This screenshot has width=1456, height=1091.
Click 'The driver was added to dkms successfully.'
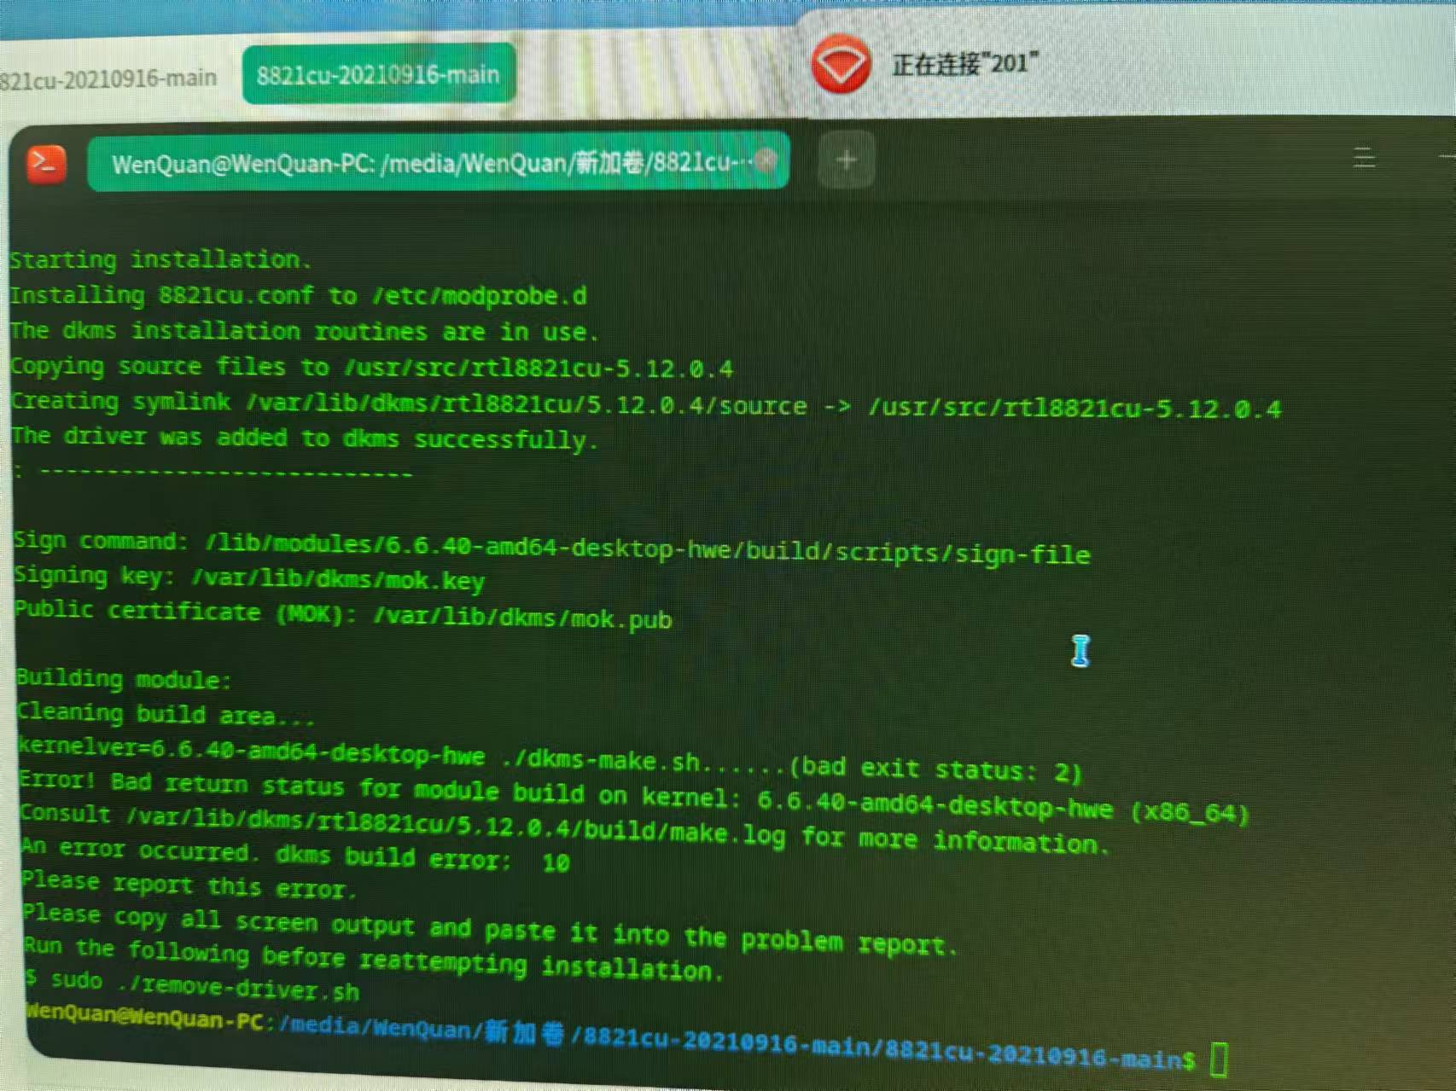(305, 438)
